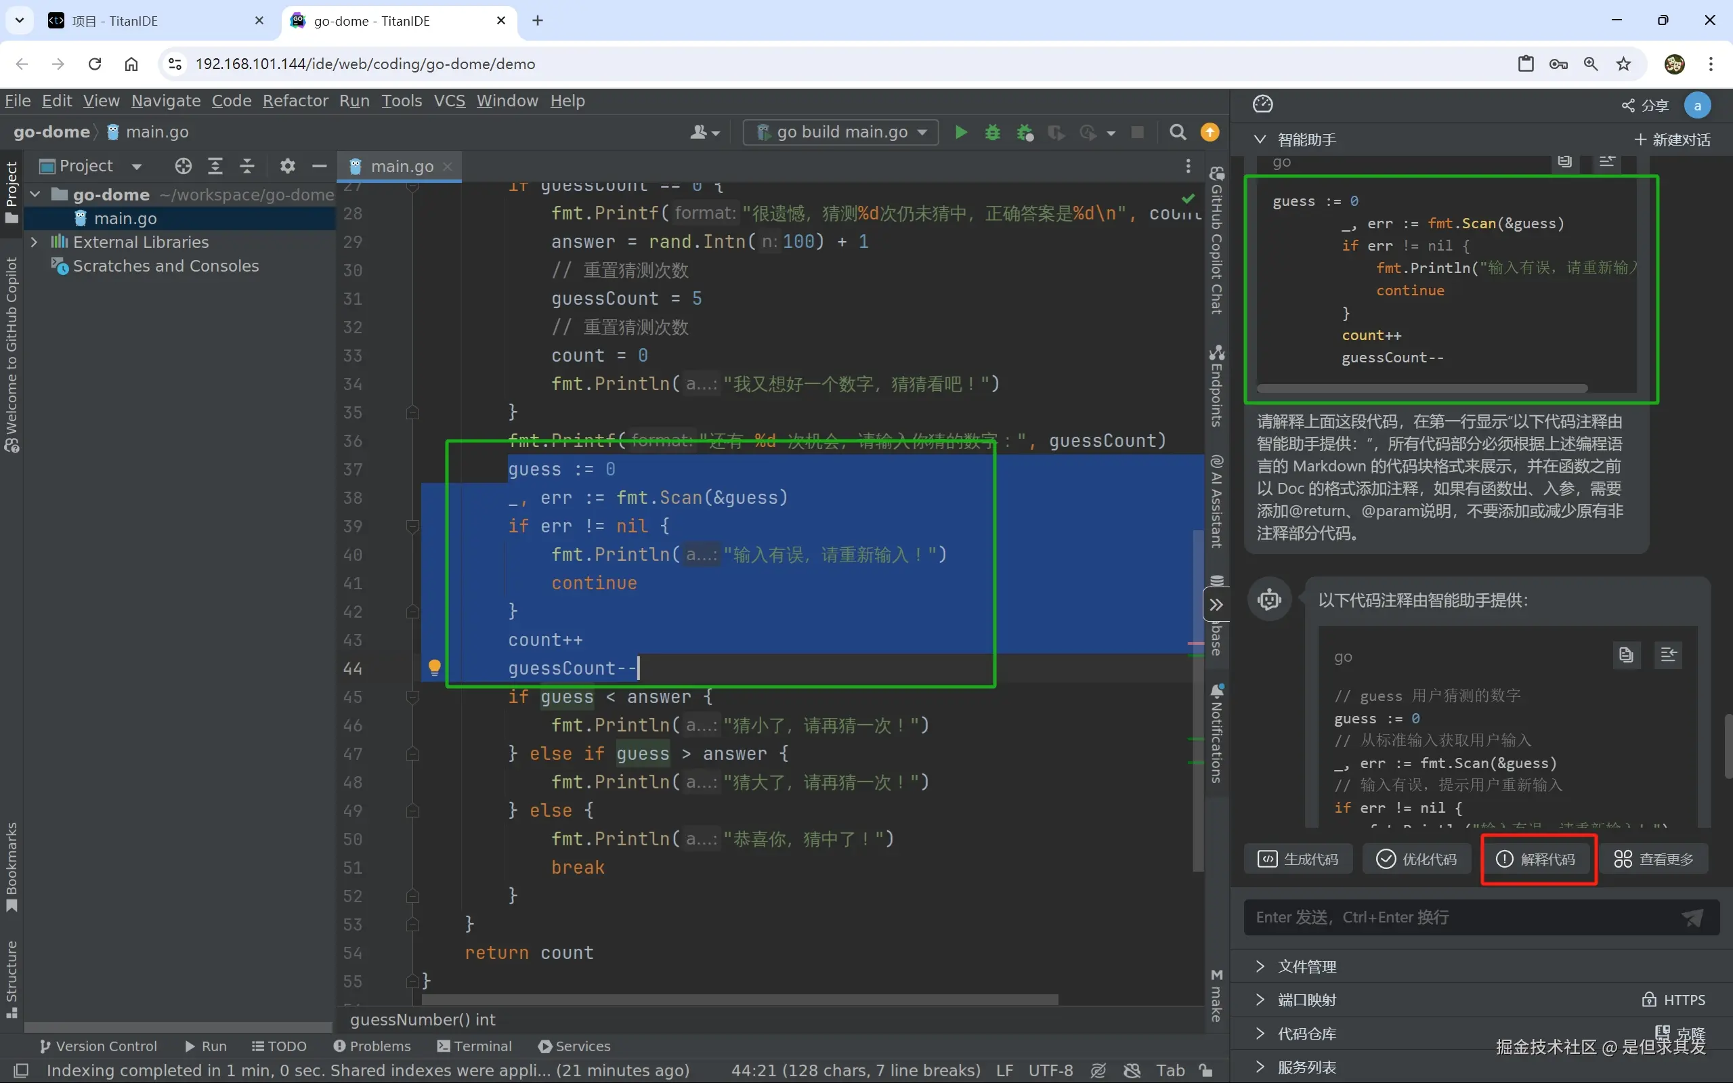Click the 新建对话 button
The image size is (1733, 1083).
(x=1673, y=140)
